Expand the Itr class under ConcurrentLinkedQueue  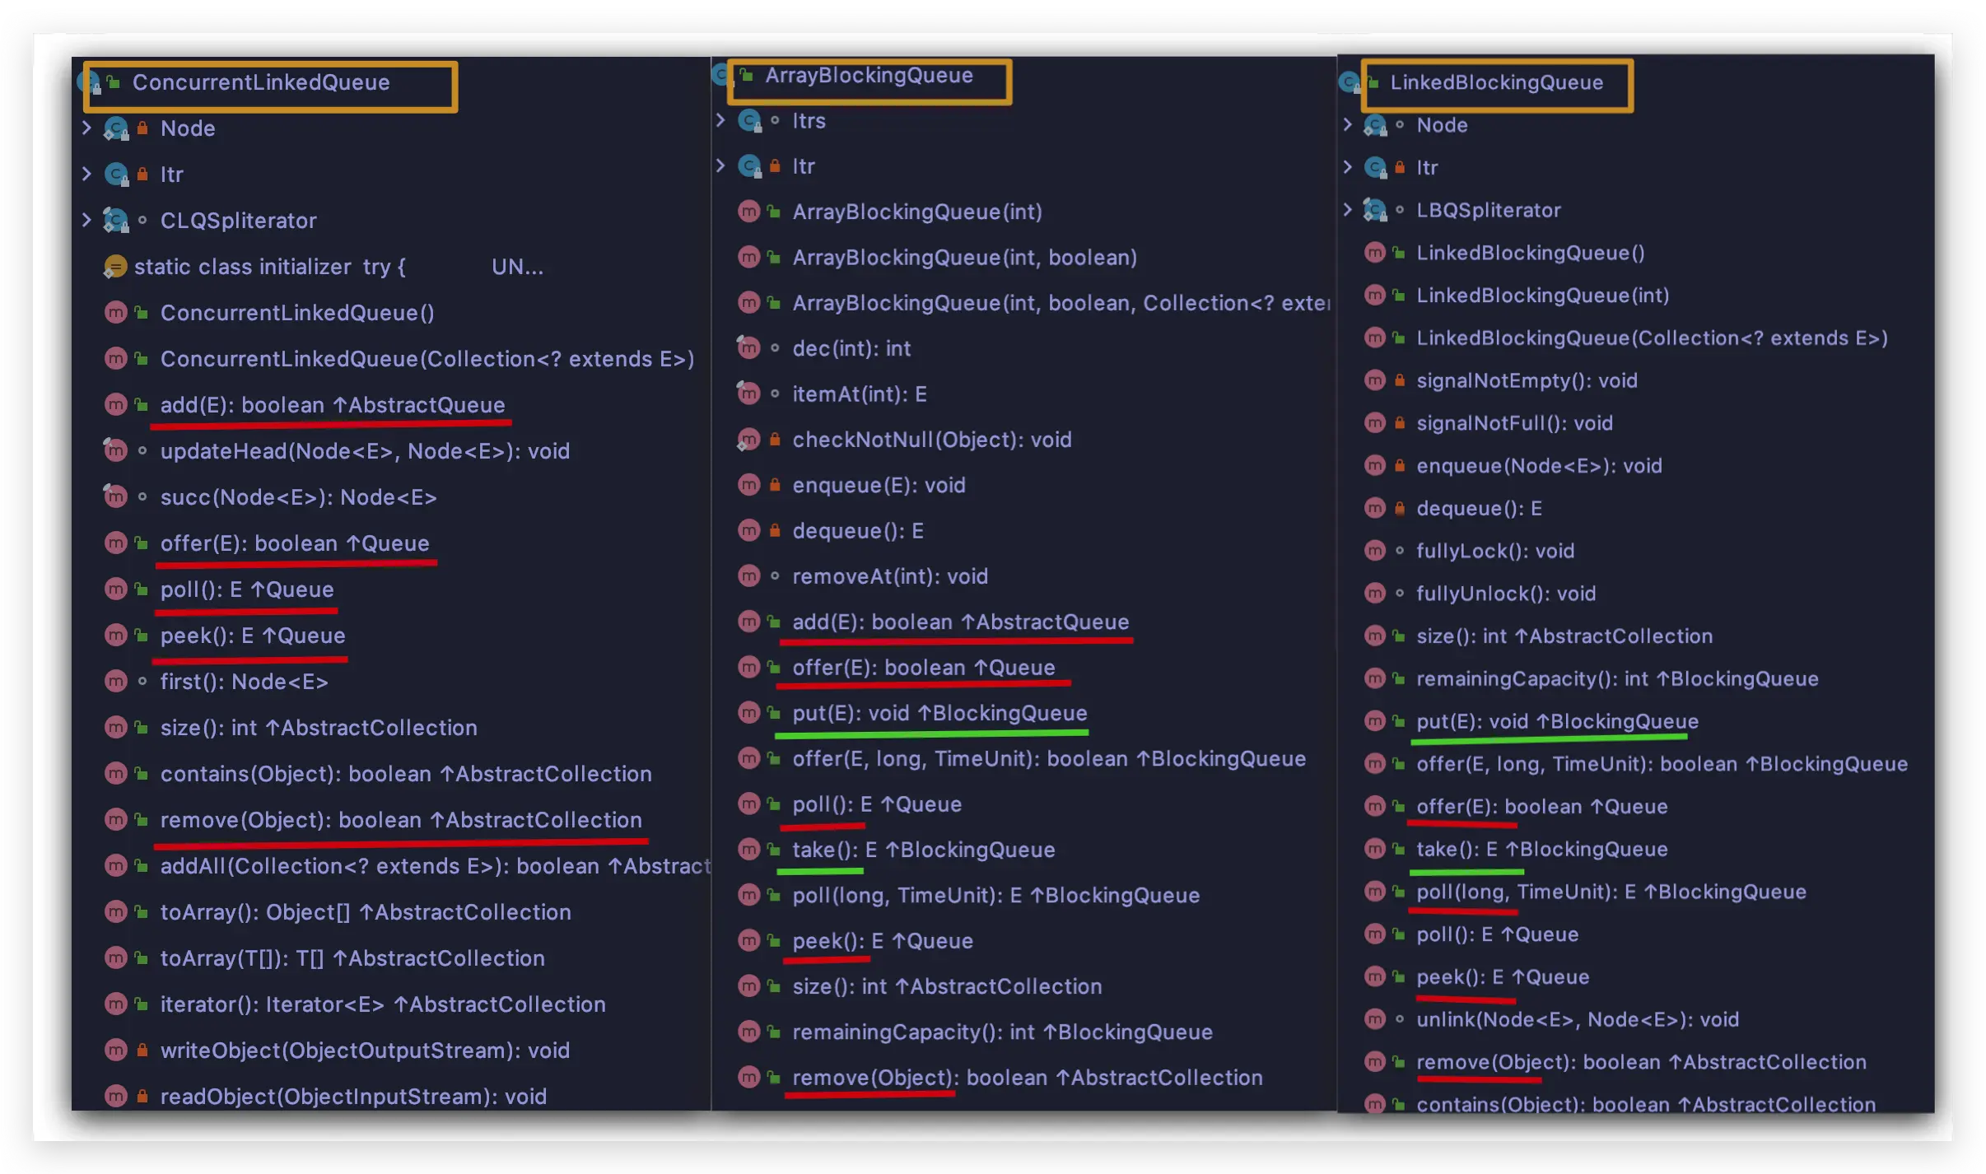87,175
